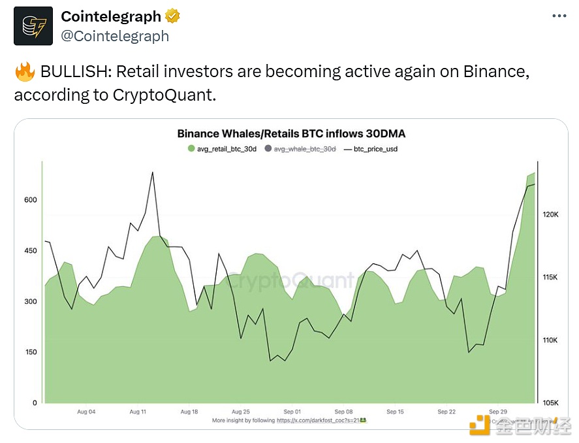The height and width of the screenshot is (443, 579).
Task: Click the chart title Binance Whales/Retails
Action: 291,134
